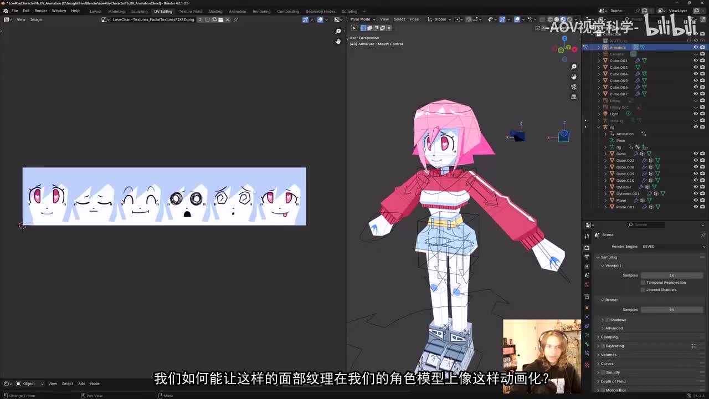Hide the Armature object with its eye icon
Viewport: 709px width, 399px height.
(696, 47)
